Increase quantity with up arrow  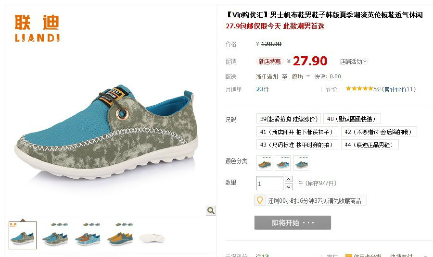pos(289,179)
